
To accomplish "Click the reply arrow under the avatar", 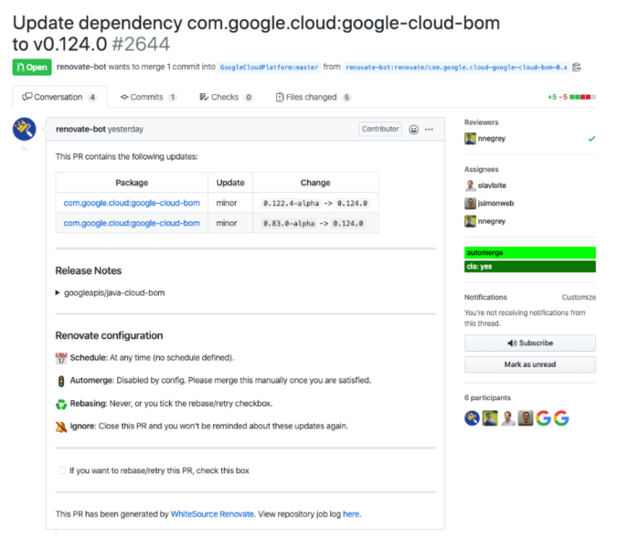I will coord(24,149).
